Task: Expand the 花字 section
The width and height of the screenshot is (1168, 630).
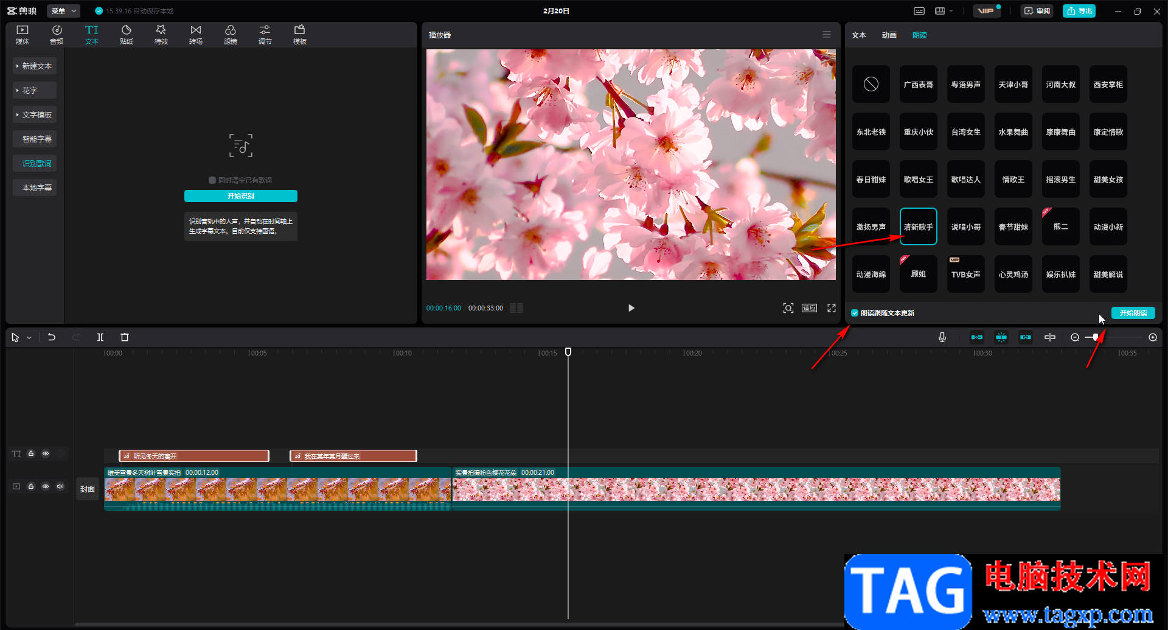Action: pyautogui.click(x=35, y=90)
